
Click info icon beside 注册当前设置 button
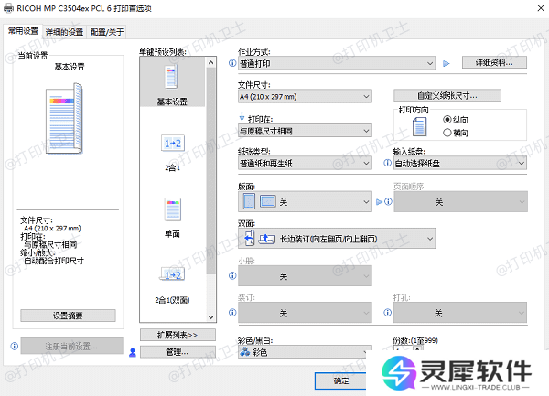coord(15,347)
